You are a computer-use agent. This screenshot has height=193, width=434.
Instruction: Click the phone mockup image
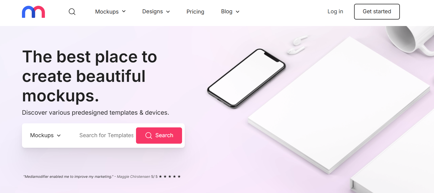[x=246, y=79]
